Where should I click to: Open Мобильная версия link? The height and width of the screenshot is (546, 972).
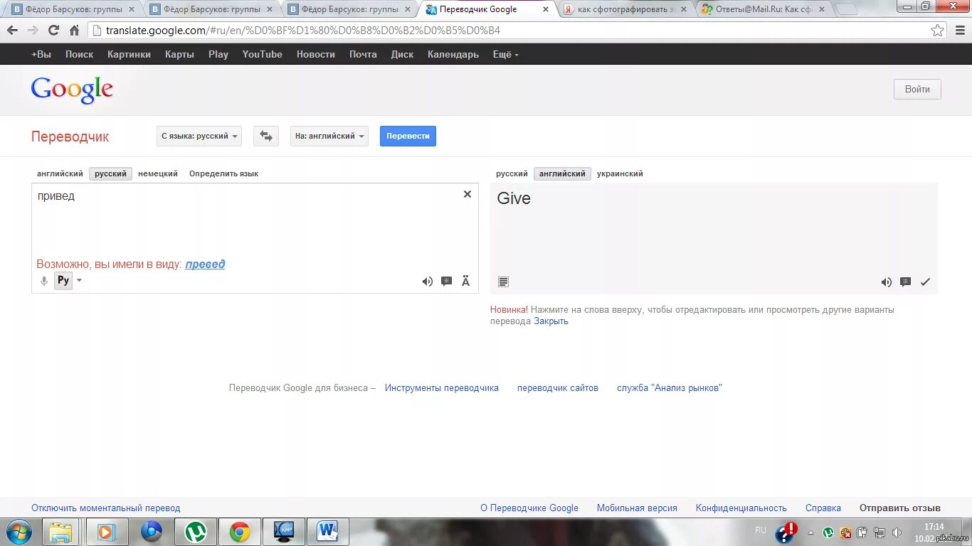point(637,508)
